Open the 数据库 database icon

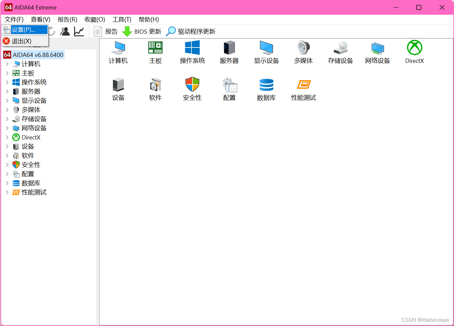(x=266, y=88)
